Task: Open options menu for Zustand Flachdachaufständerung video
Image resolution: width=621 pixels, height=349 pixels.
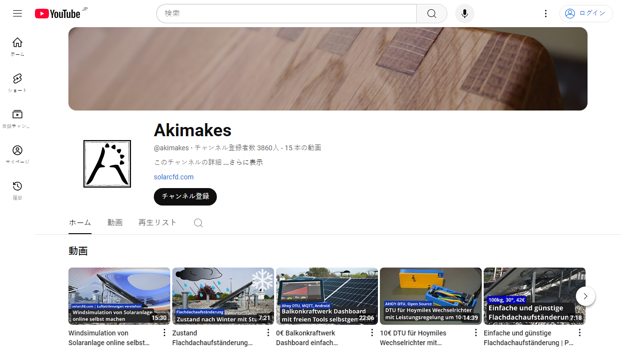Action: (268, 333)
